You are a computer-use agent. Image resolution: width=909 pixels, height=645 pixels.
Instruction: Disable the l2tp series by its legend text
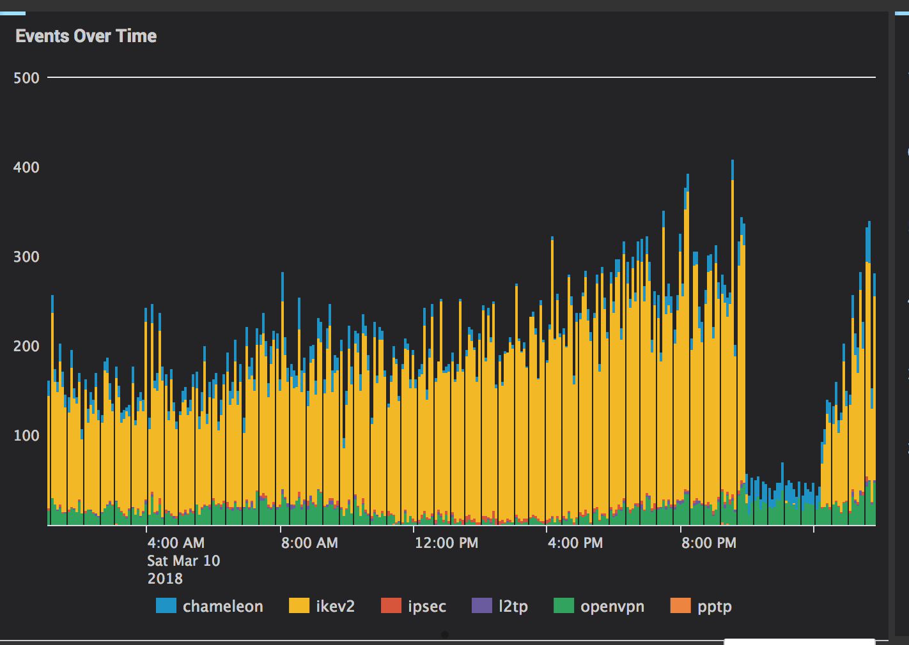pyautogui.click(x=513, y=606)
